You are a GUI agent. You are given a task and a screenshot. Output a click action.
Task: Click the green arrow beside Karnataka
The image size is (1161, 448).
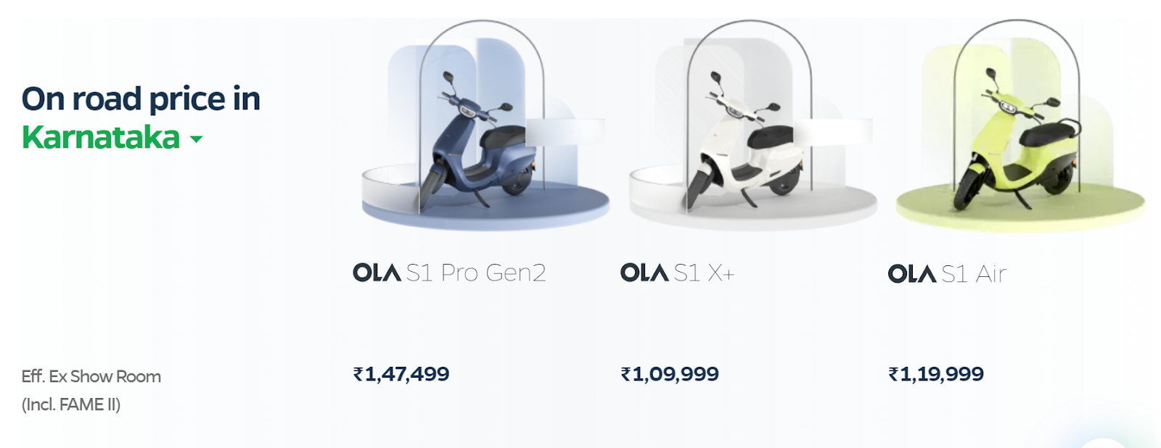point(196,139)
